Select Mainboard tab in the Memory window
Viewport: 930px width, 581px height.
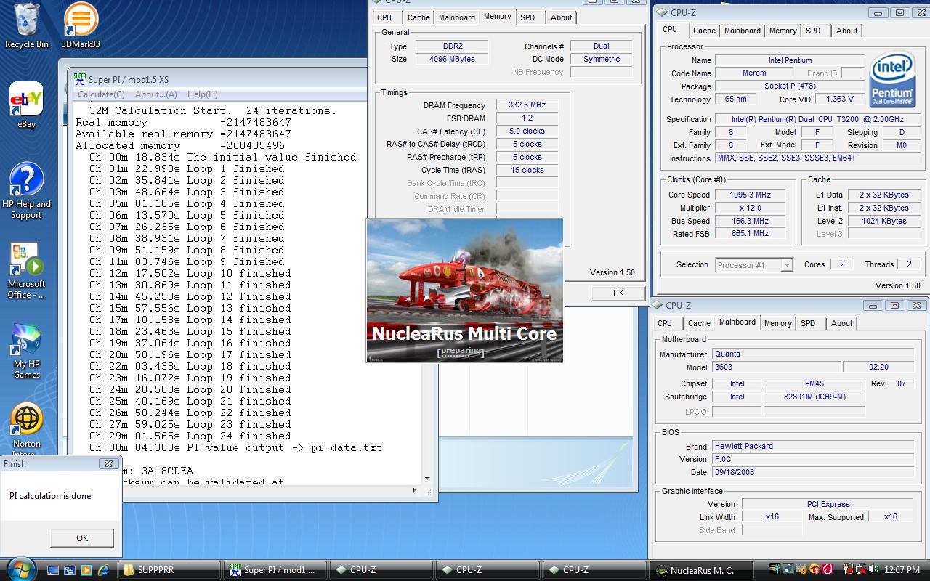pos(457,17)
